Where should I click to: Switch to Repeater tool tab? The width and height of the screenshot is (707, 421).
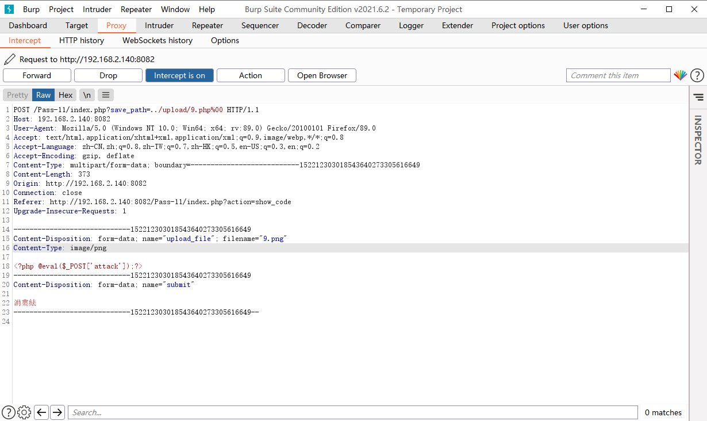pyautogui.click(x=208, y=25)
